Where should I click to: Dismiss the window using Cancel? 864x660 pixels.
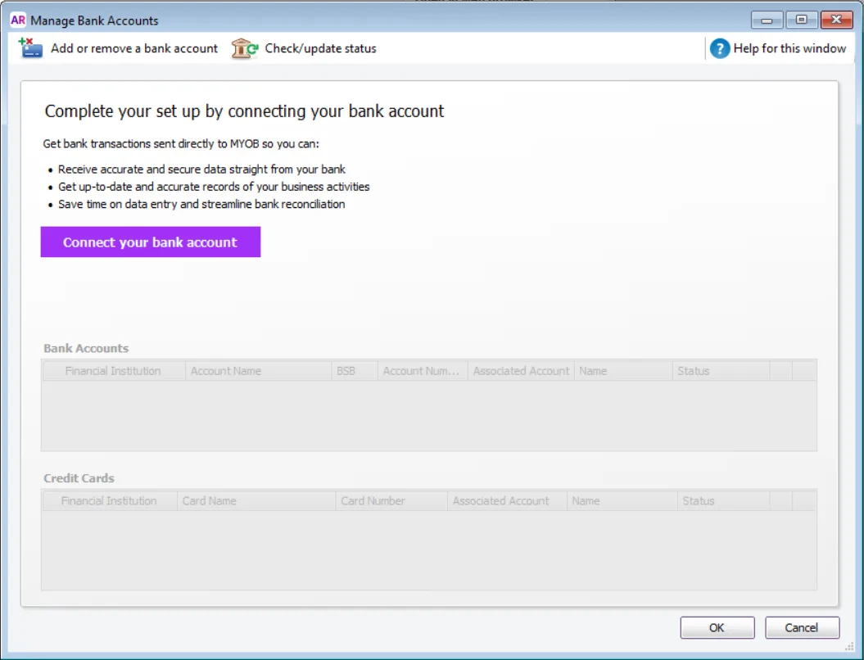pos(802,627)
